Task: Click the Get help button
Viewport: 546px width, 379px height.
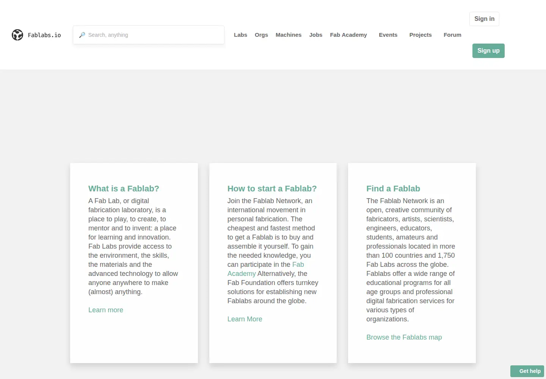Action: click(x=527, y=371)
